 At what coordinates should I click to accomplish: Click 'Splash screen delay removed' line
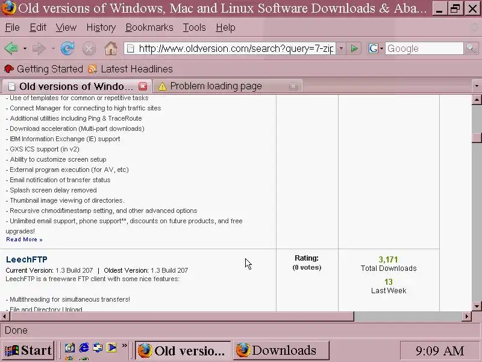point(51,190)
